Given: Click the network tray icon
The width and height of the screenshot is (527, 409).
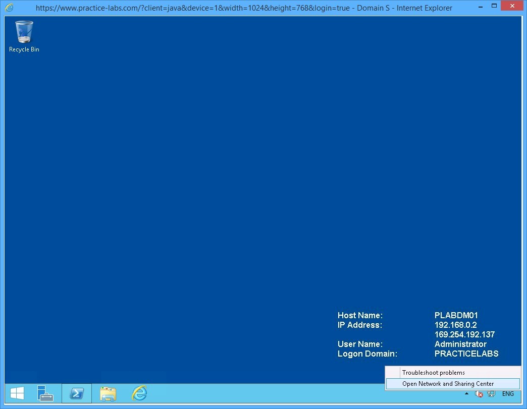Looking at the screenshot, I should (491, 394).
